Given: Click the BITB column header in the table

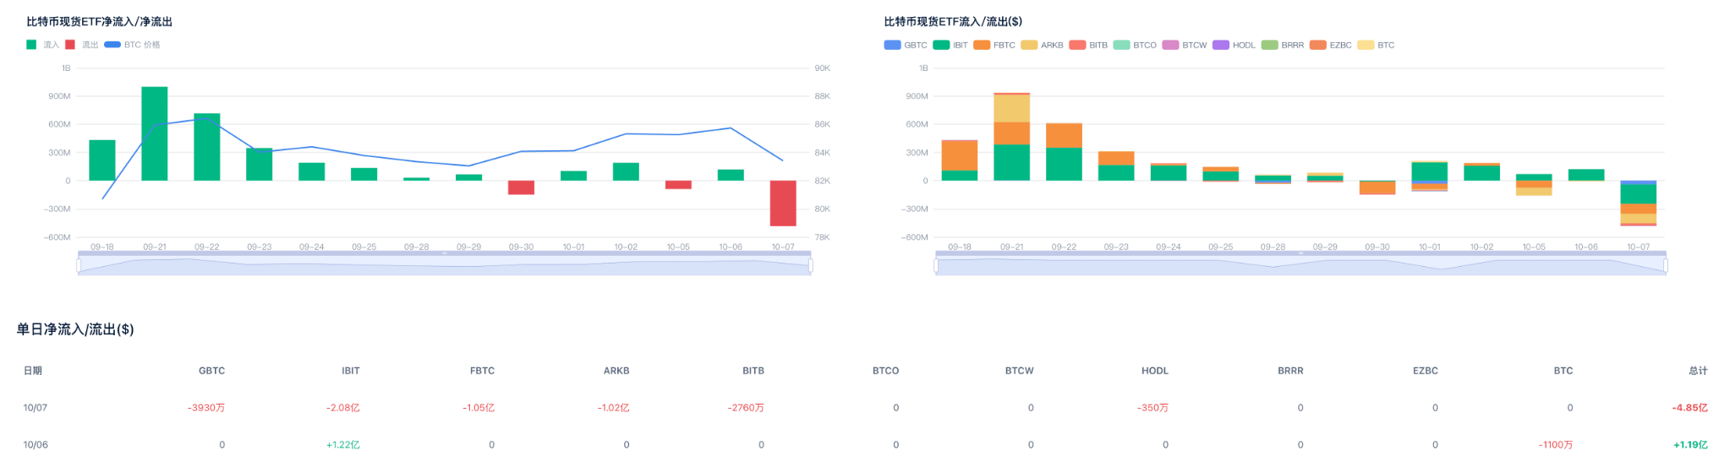Looking at the screenshot, I should (x=753, y=371).
